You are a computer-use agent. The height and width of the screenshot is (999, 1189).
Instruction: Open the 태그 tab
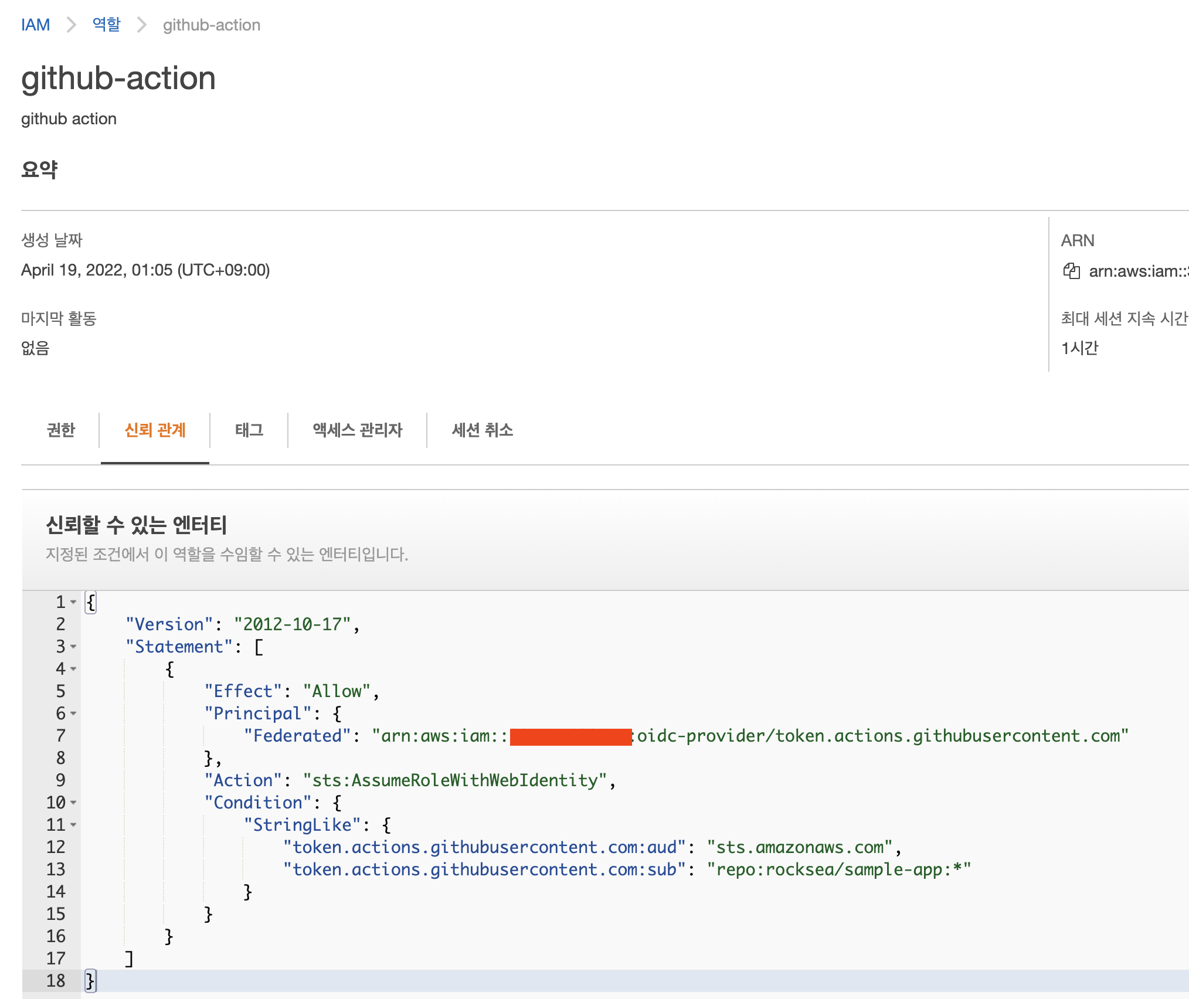(x=249, y=430)
